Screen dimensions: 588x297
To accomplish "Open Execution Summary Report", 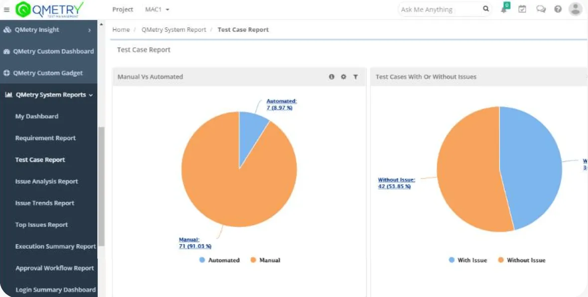I will coord(55,246).
